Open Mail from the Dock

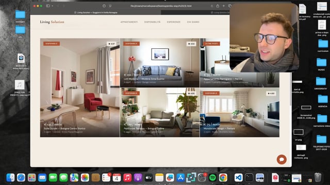pyautogui.click(x=42, y=178)
